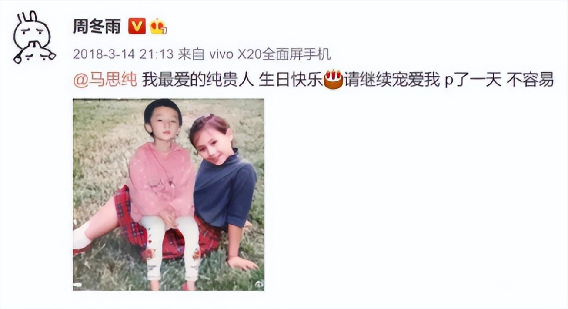568x309 pixels.
Task: Click the 21:13 post time
Action: coord(157,54)
